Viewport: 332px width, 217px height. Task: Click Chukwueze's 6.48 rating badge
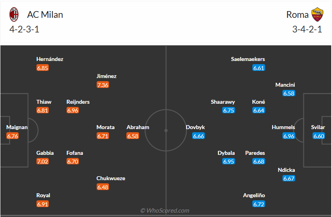[103, 187]
